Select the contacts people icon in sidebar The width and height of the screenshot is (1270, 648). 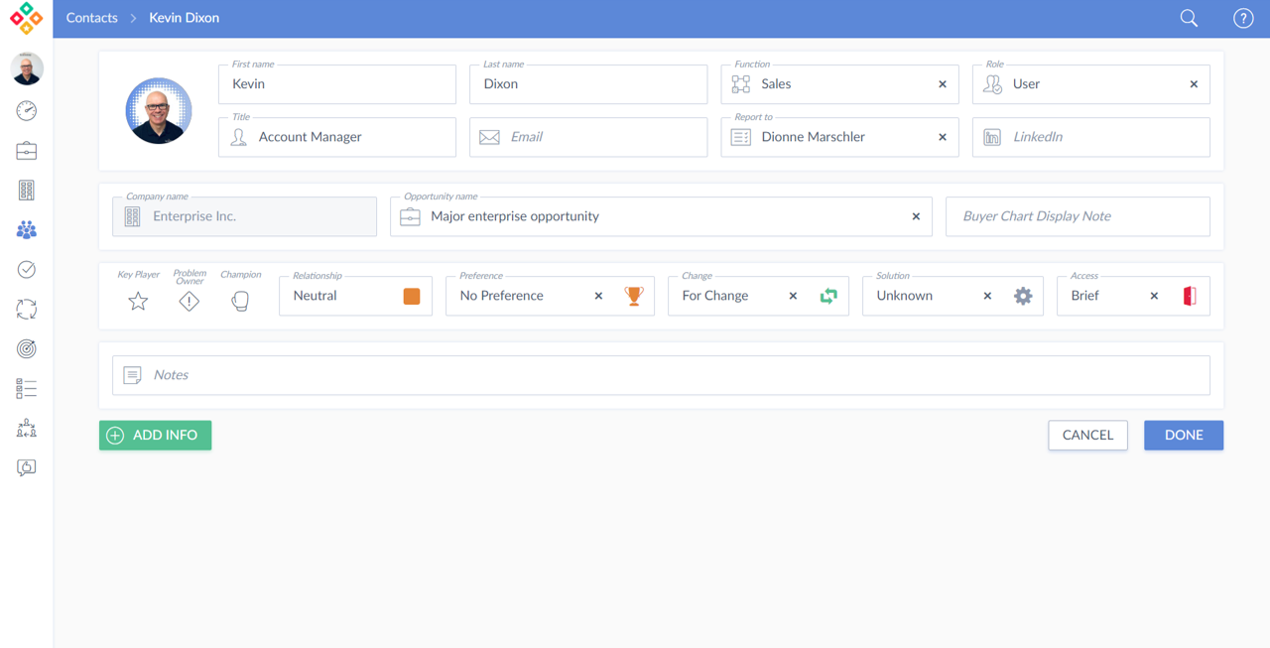click(27, 230)
